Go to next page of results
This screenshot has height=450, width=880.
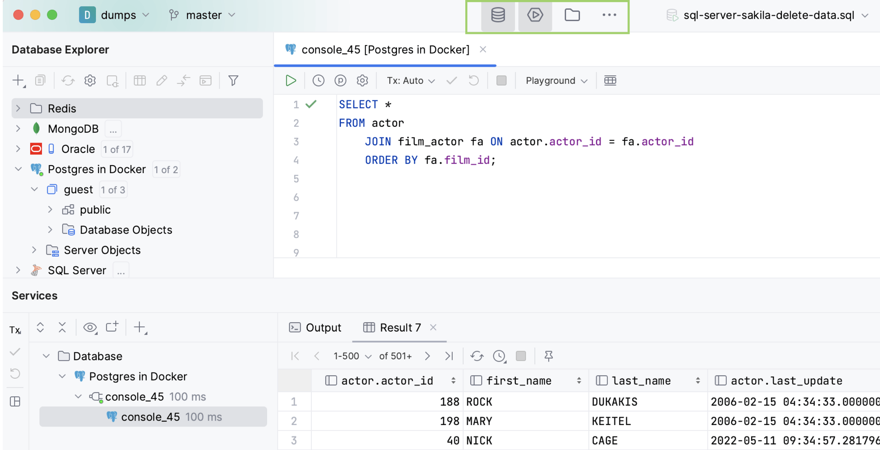(x=427, y=356)
